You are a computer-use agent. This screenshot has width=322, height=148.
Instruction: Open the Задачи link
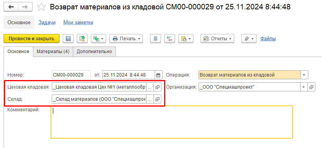(x=47, y=23)
